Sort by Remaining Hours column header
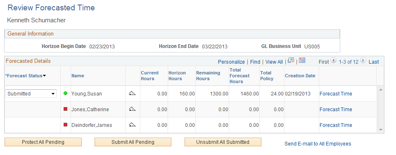Viewport: 396px width, 155px height. point(208,76)
